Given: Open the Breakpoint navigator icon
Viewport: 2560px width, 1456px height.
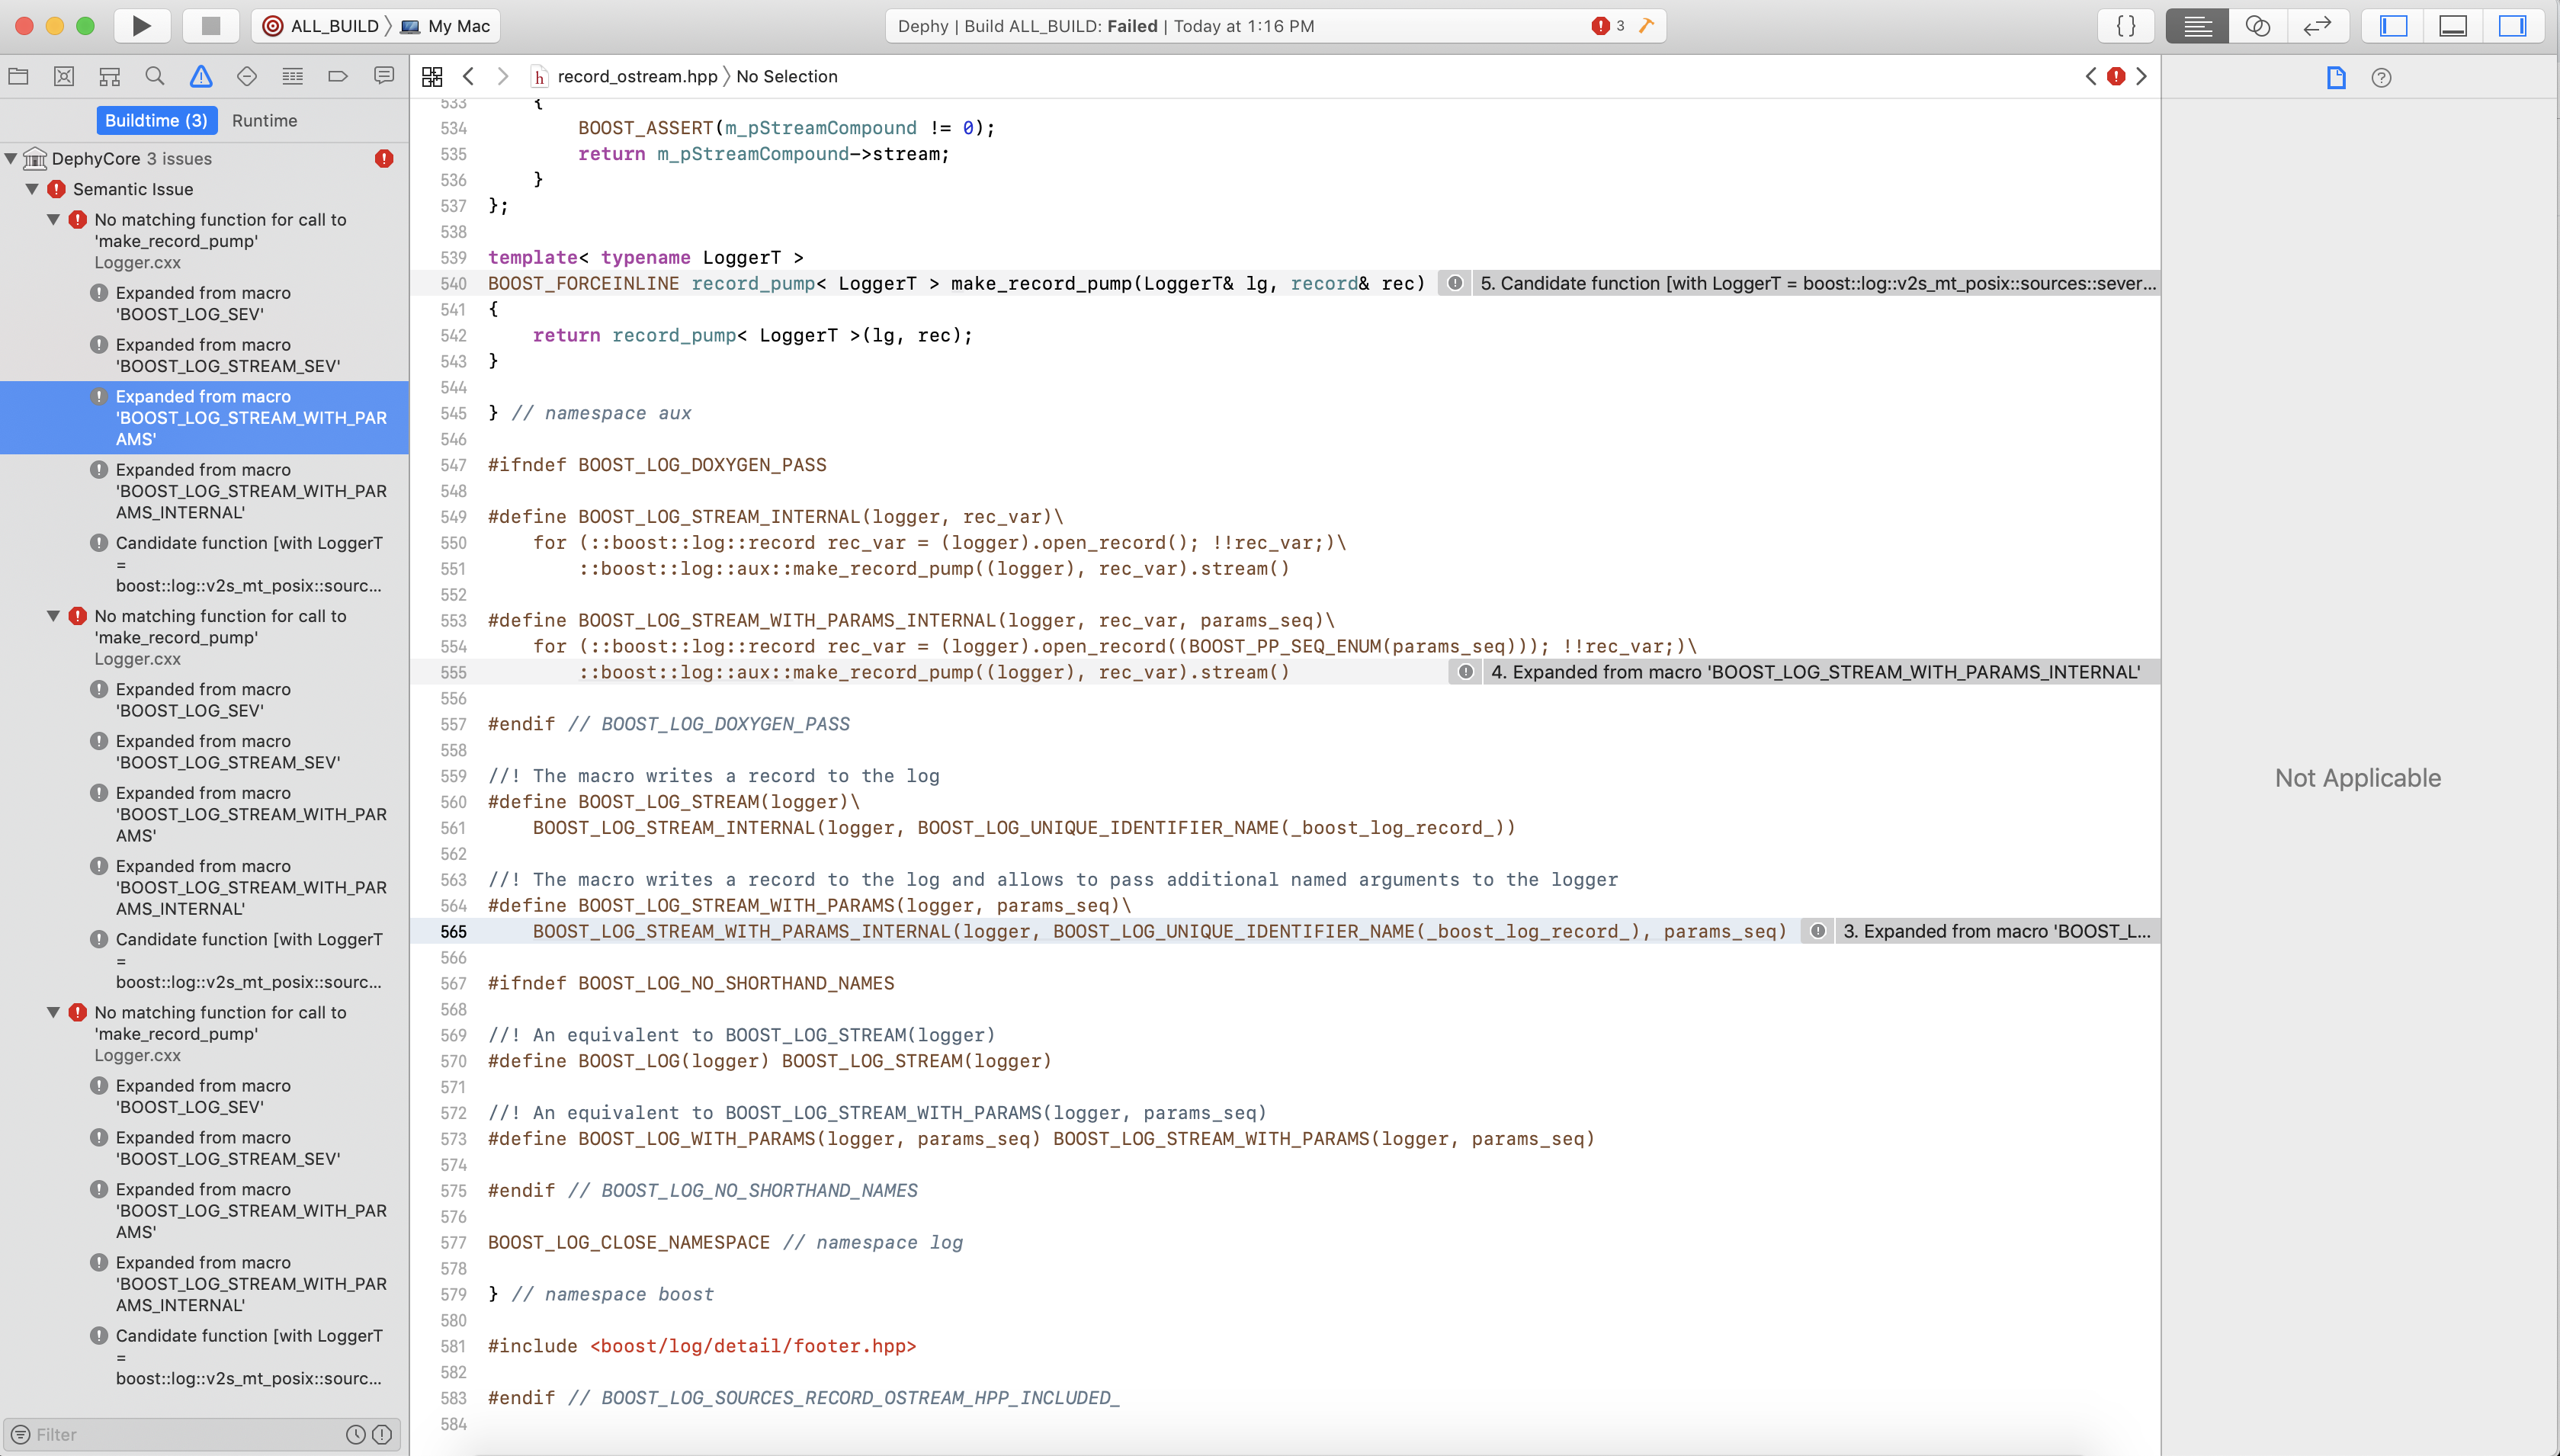Looking at the screenshot, I should point(338,76).
